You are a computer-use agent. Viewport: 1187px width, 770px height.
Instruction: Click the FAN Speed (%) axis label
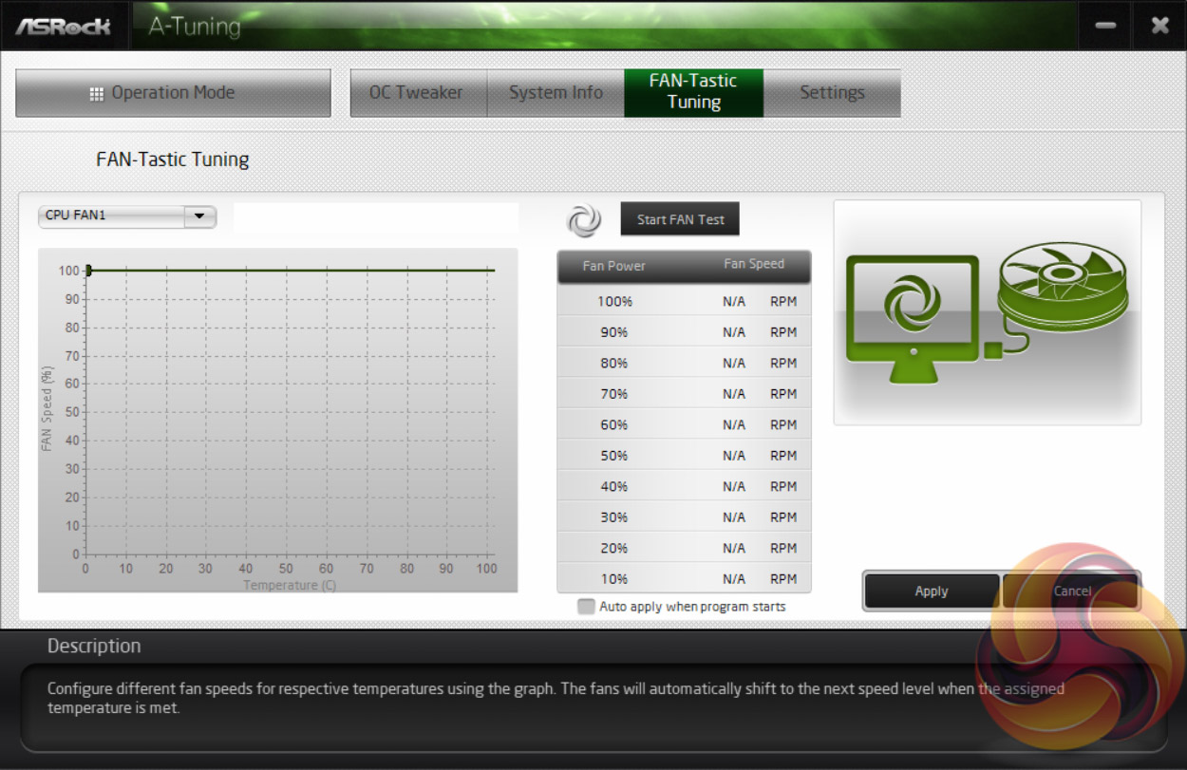point(47,409)
